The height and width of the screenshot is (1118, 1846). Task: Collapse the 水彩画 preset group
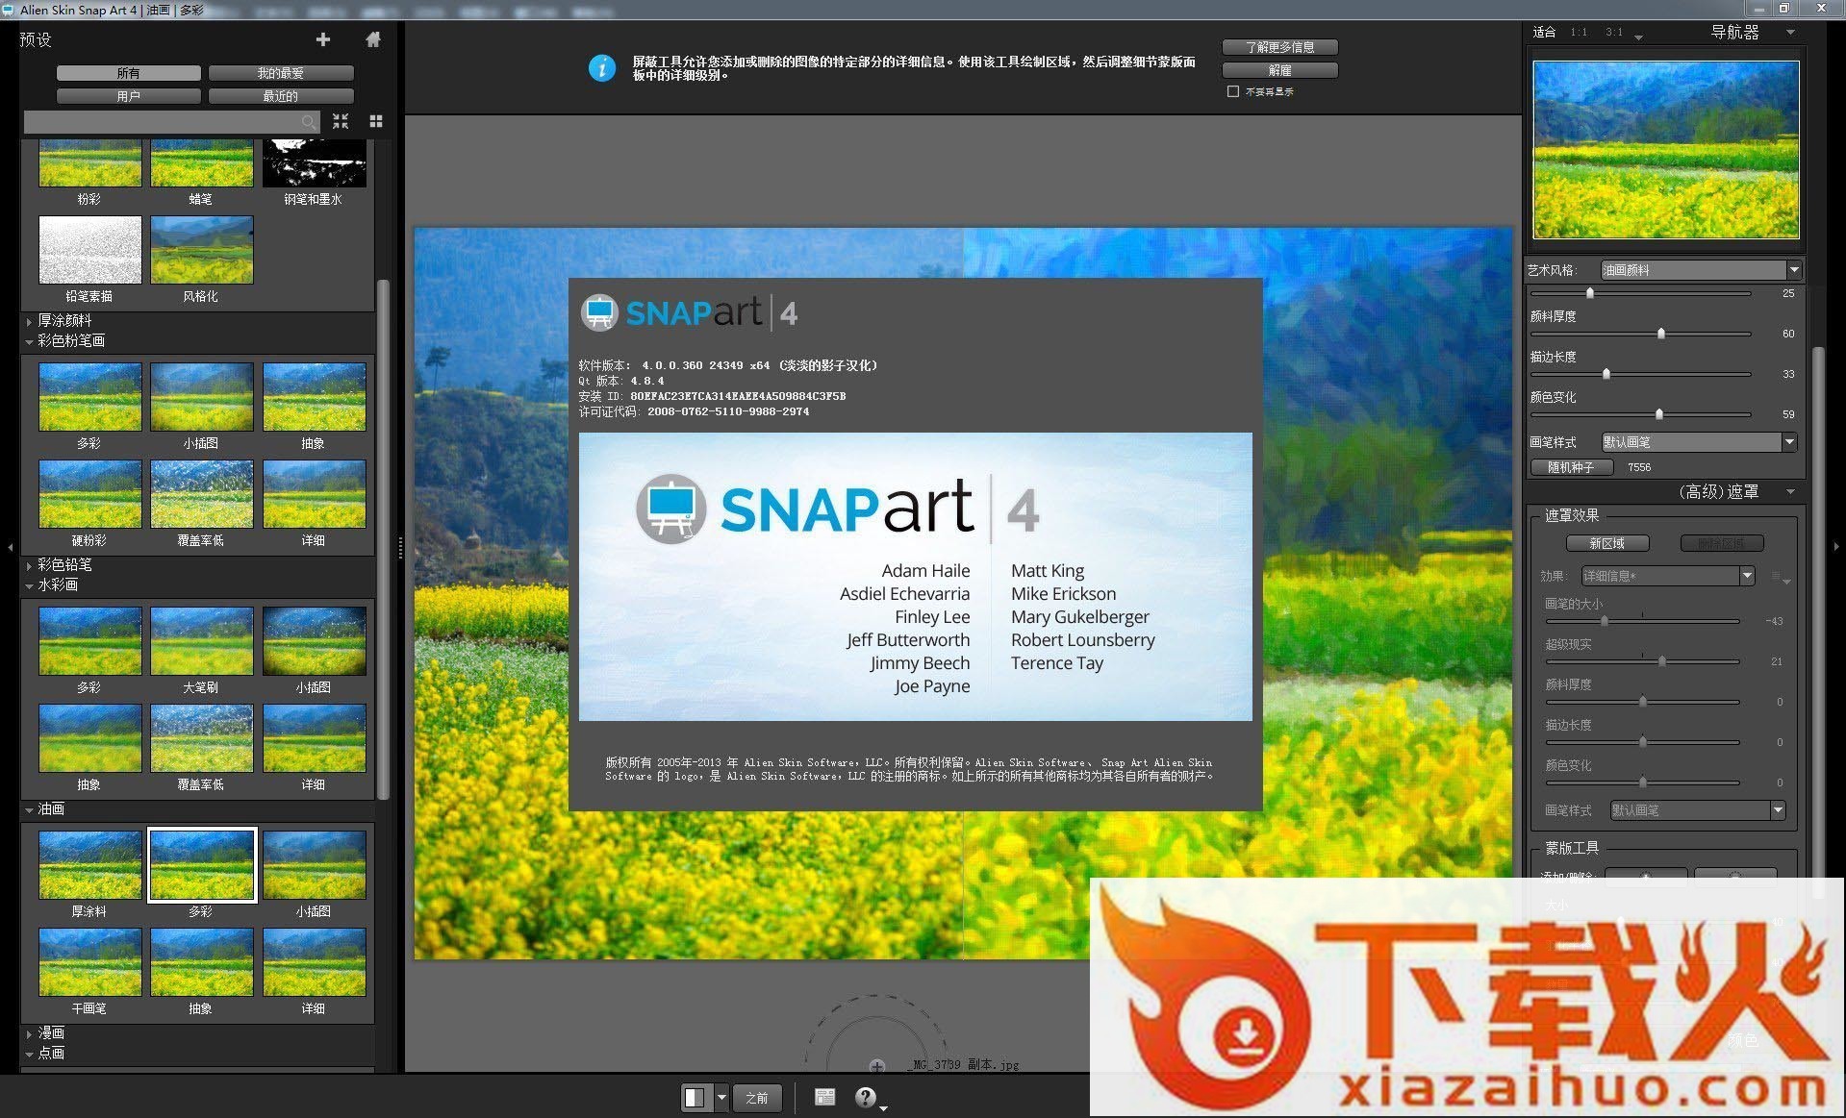(x=29, y=585)
